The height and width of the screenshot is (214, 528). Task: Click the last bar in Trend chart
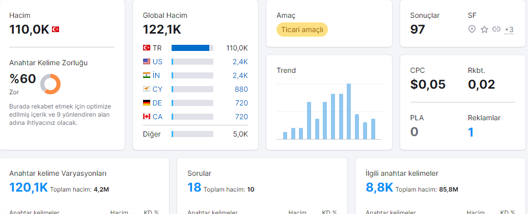pyautogui.click(x=373, y=129)
